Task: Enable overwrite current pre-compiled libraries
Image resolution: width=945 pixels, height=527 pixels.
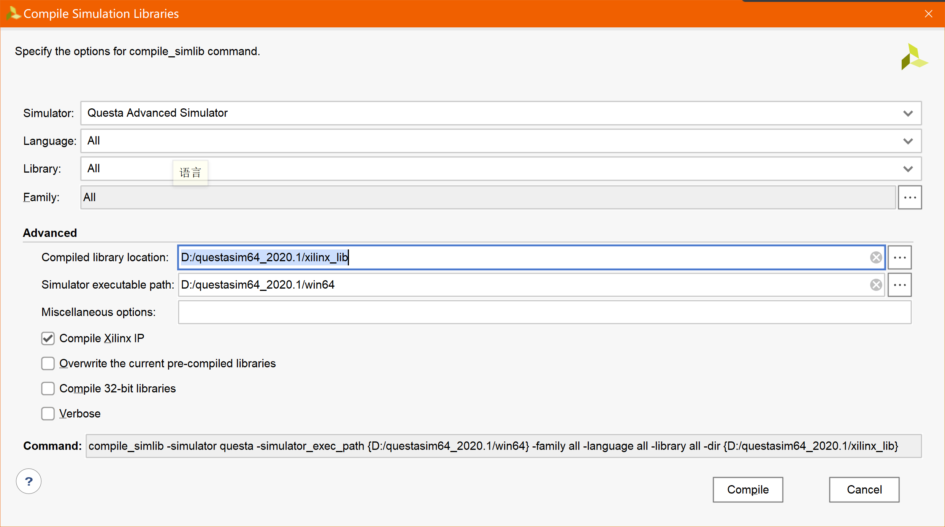Action: tap(48, 364)
